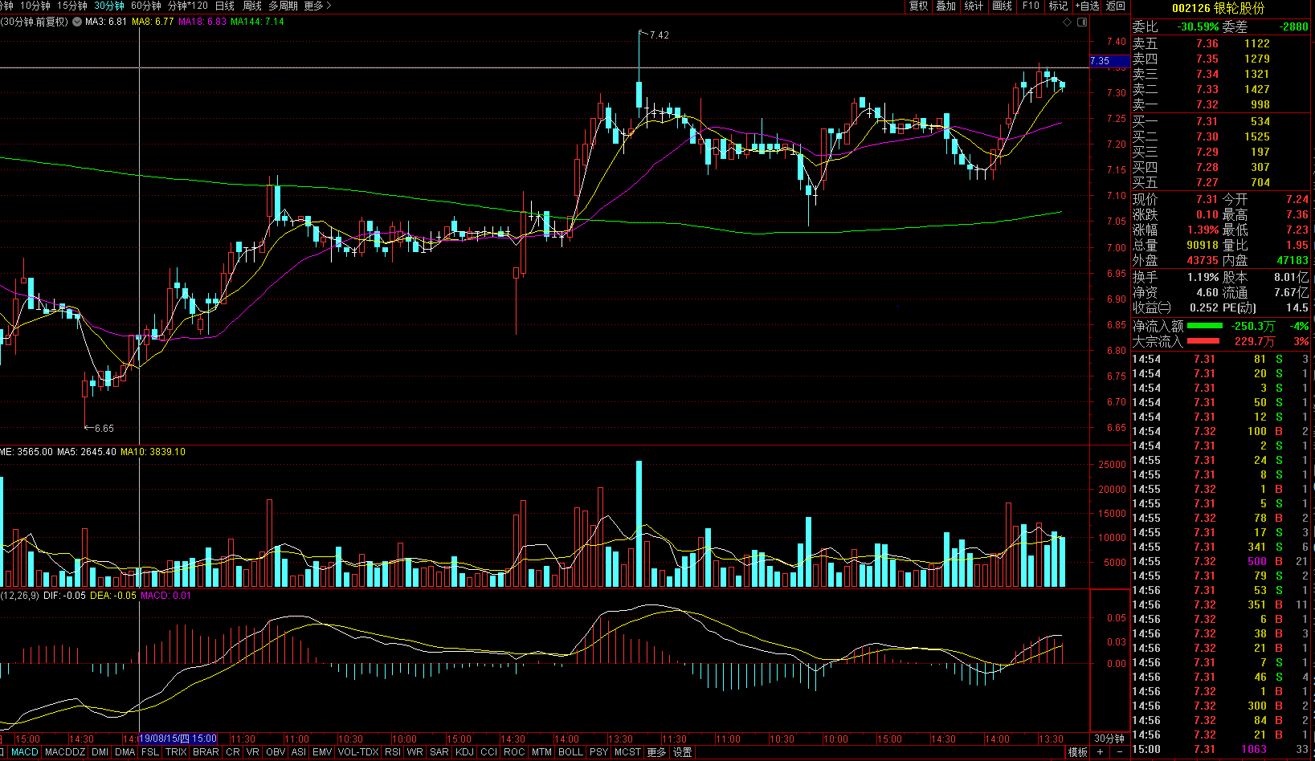This screenshot has height=761, width=1315.
Task: Select the PSY indicator tab
Action: pyautogui.click(x=598, y=752)
